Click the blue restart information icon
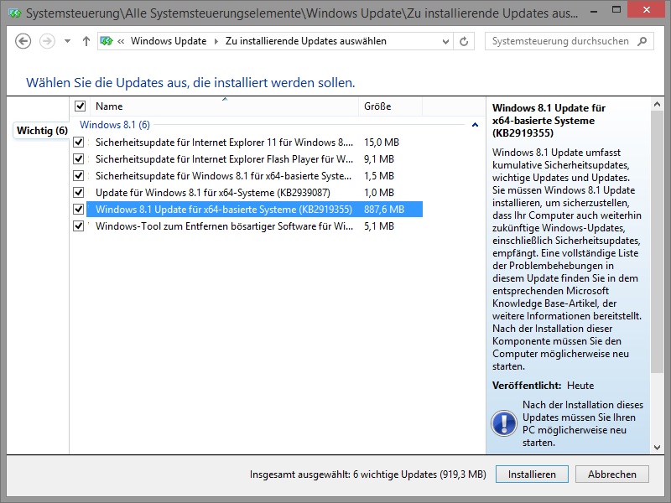 click(x=504, y=423)
